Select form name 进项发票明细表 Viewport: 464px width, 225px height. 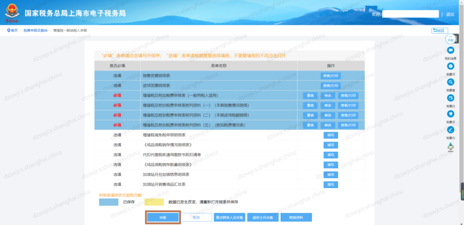(156, 86)
